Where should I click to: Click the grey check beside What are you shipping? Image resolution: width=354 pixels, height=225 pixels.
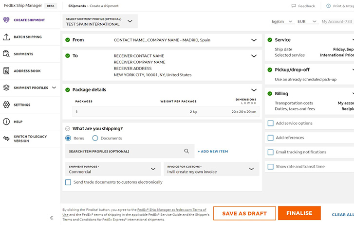pos(68,129)
